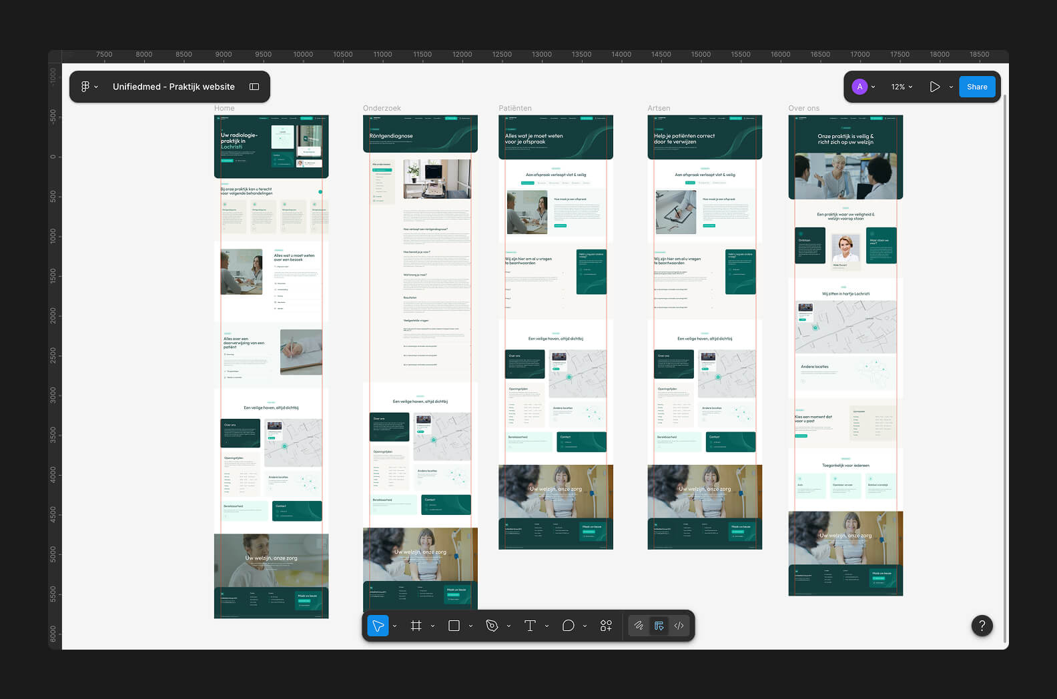Select the Rectangle shape tool
The width and height of the screenshot is (1057, 699).
click(x=454, y=626)
